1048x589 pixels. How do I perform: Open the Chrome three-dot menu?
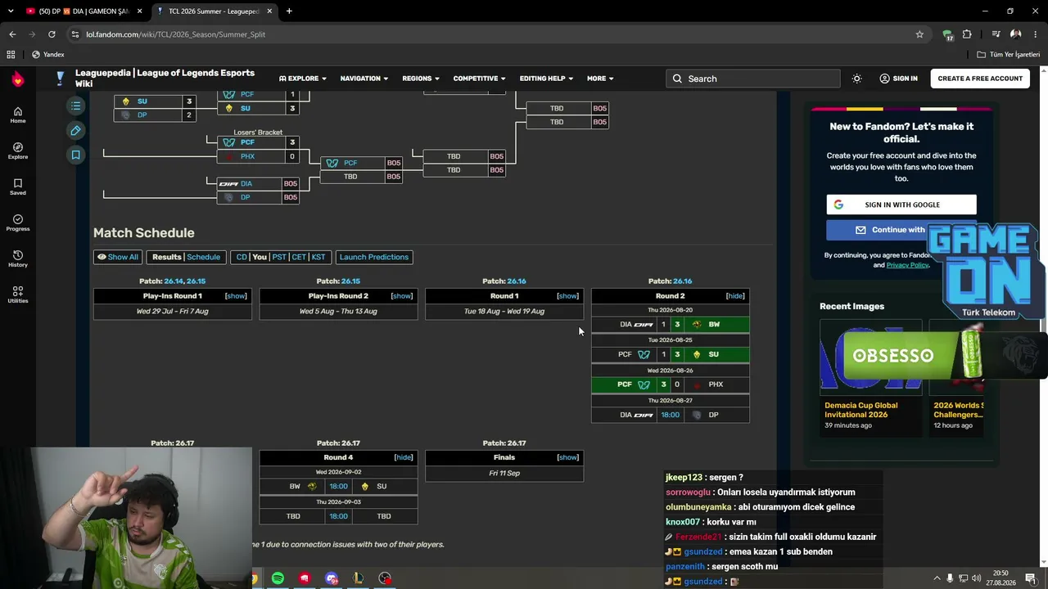(1035, 34)
